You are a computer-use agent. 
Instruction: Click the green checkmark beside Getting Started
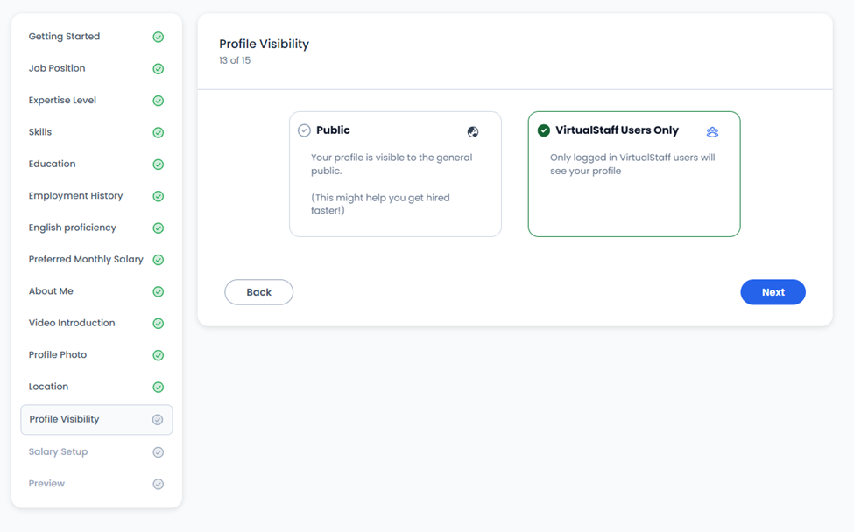(x=158, y=37)
